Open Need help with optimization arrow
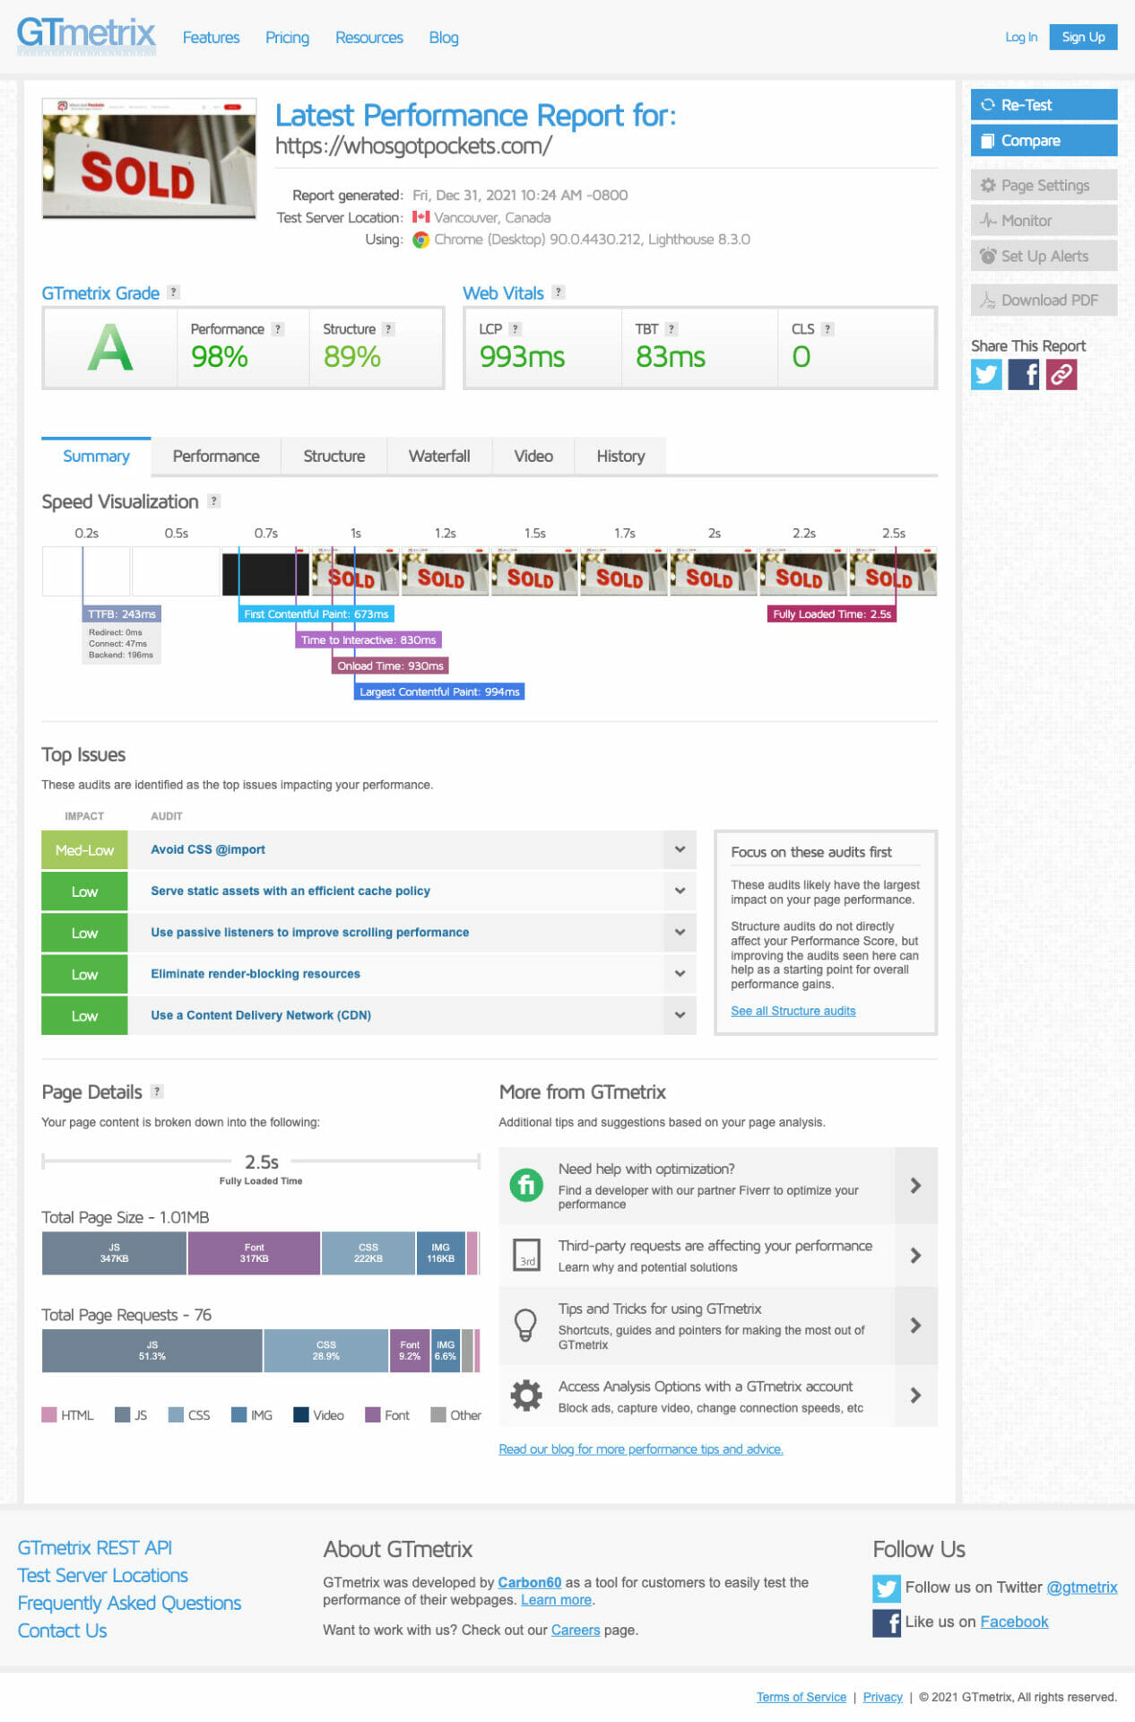This screenshot has width=1135, height=1722. click(x=915, y=1186)
